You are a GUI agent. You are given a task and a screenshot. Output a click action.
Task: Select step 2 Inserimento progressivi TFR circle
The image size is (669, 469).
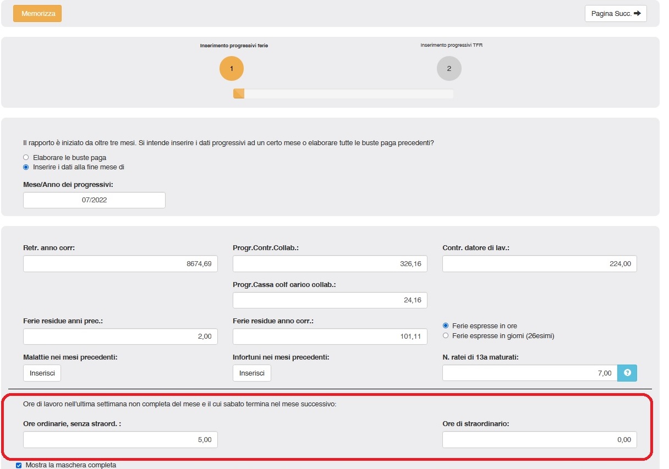(x=449, y=69)
